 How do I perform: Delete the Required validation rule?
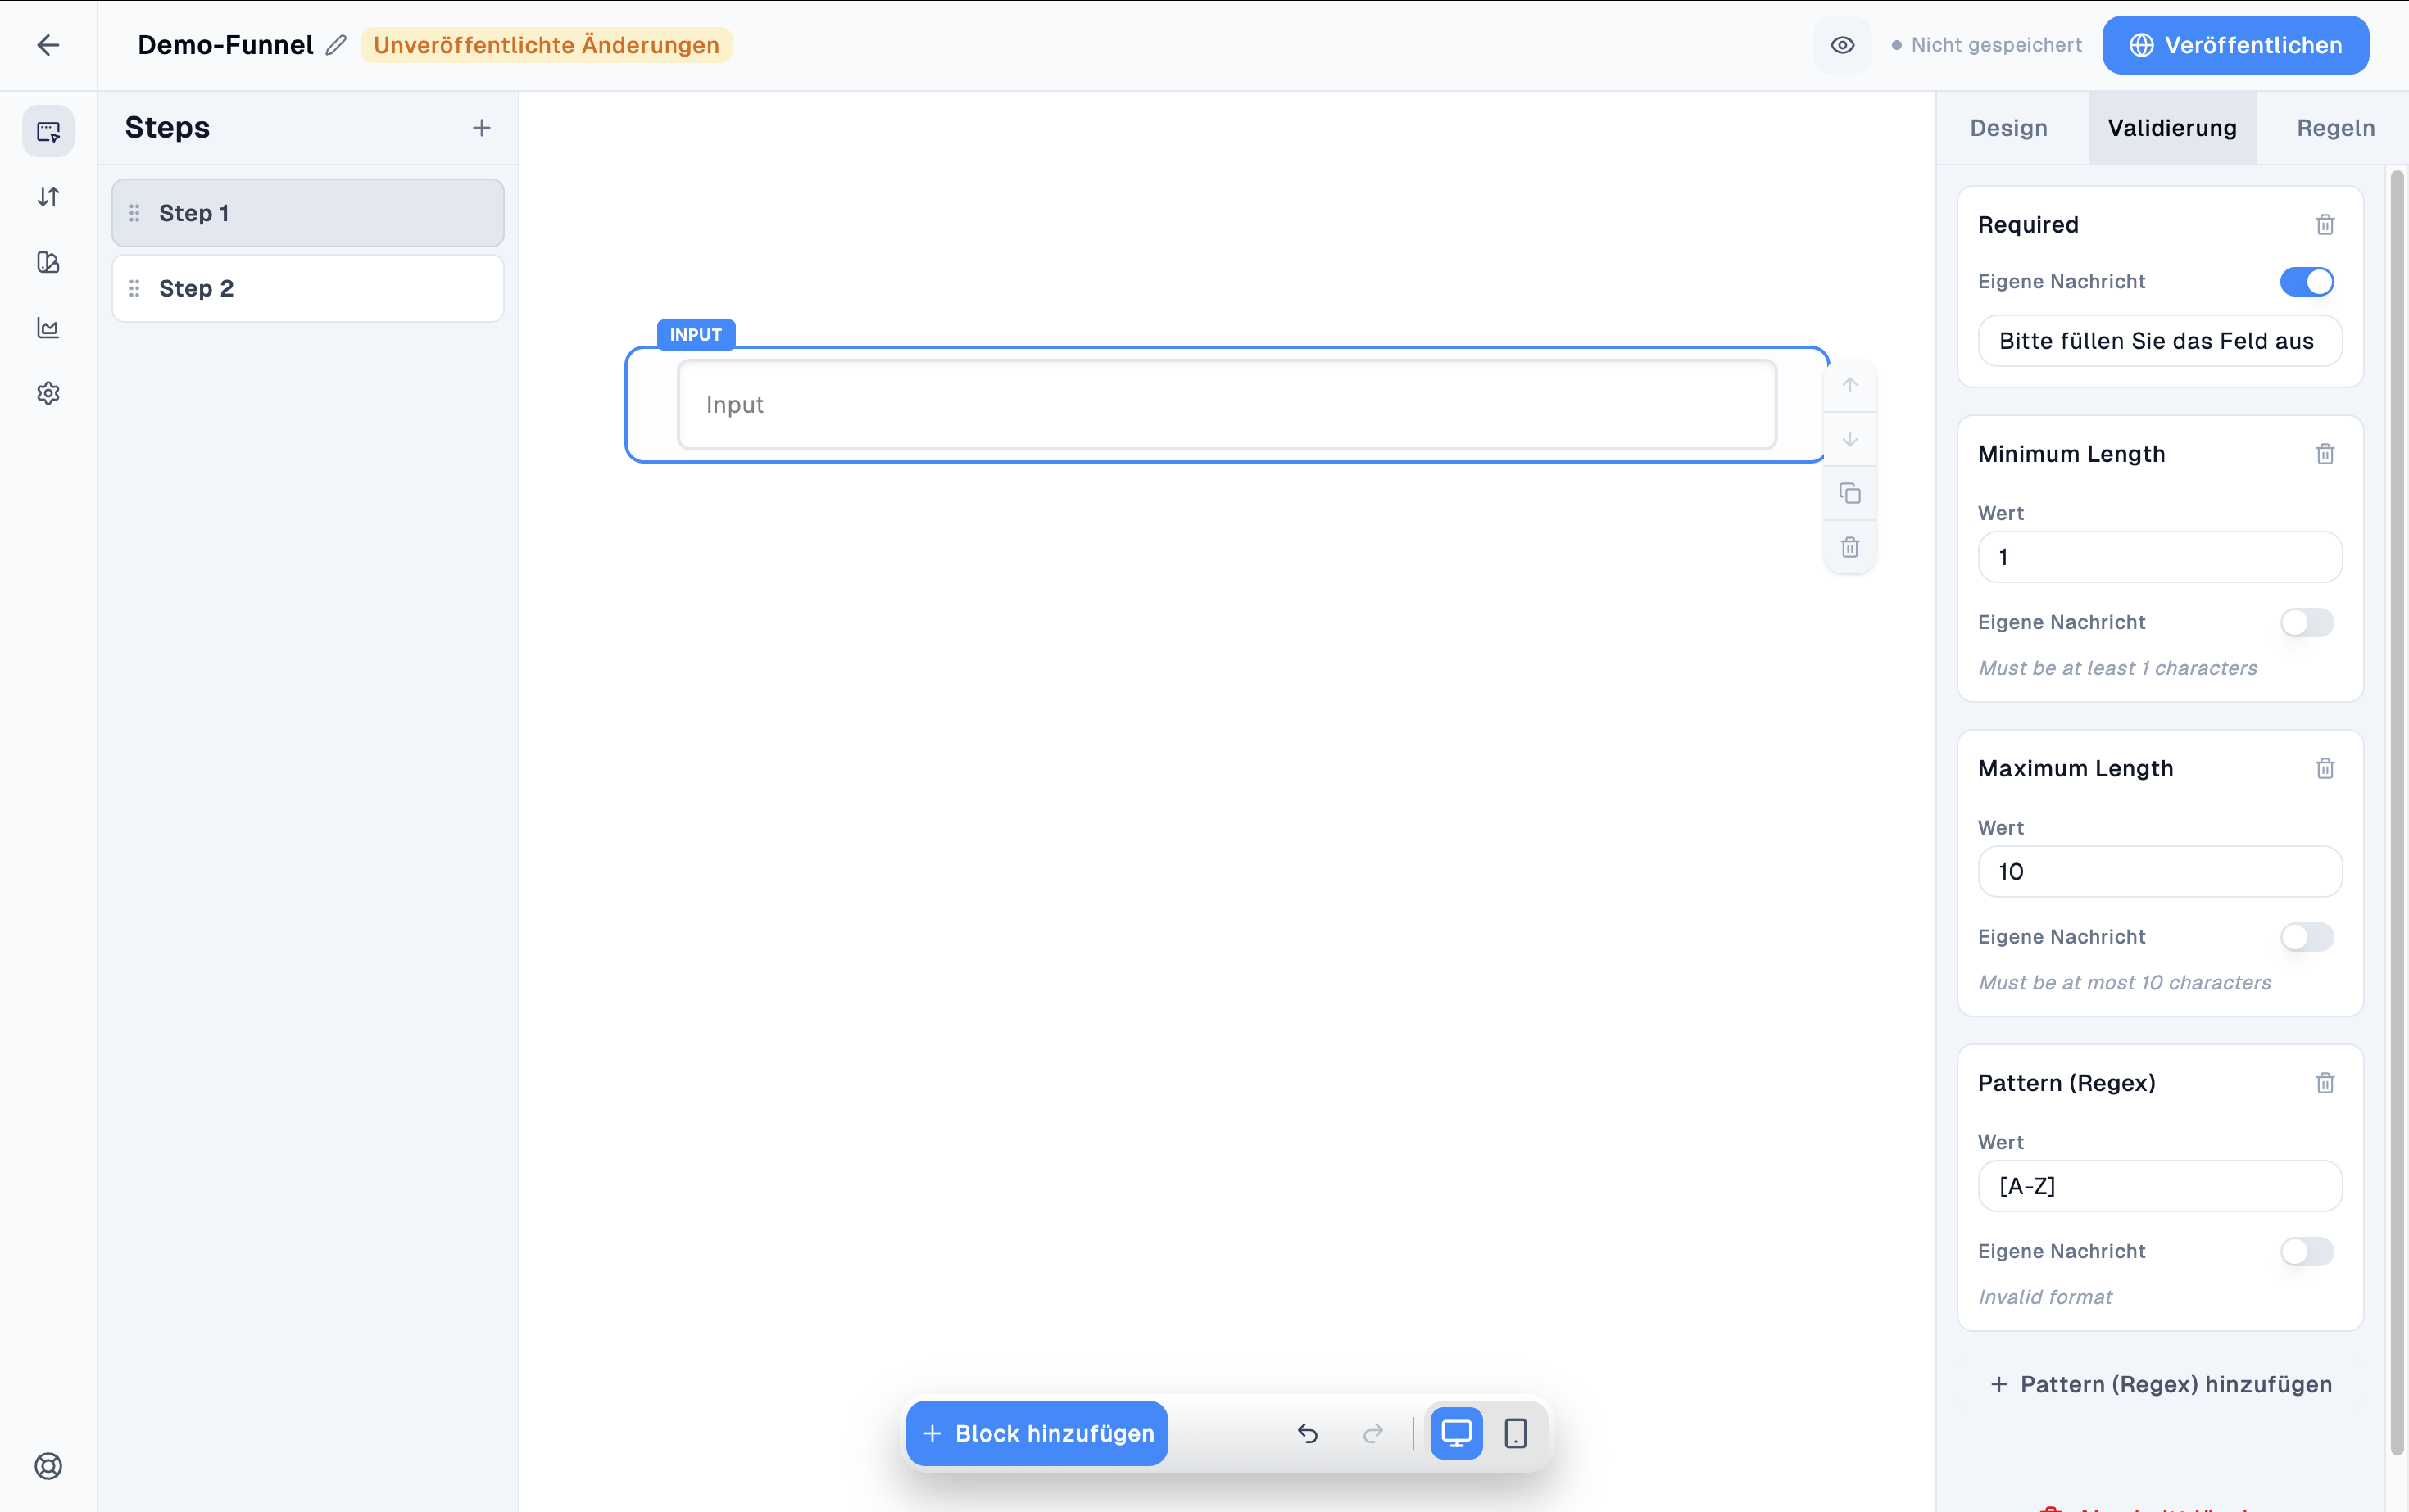click(2325, 225)
